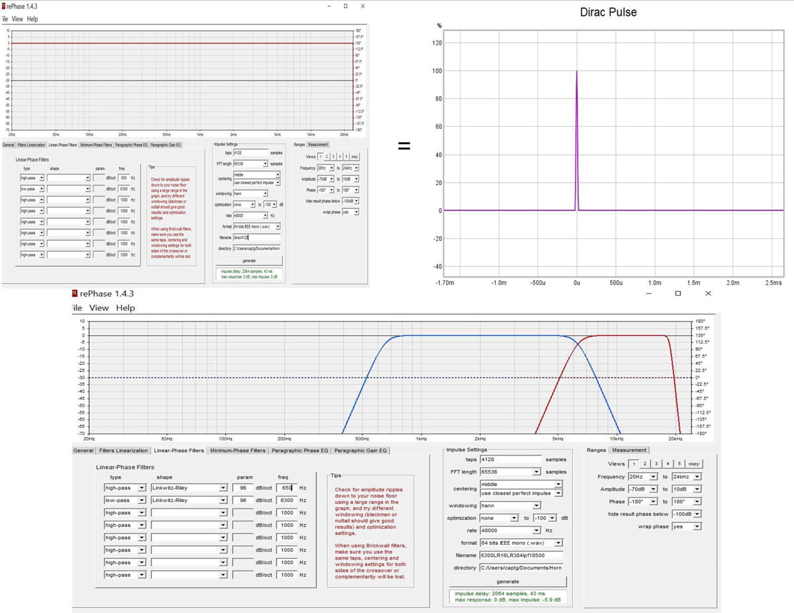The image size is (794, 613).
Task: Select Views preset 2 in the lower window
Action: click(644, 464)
